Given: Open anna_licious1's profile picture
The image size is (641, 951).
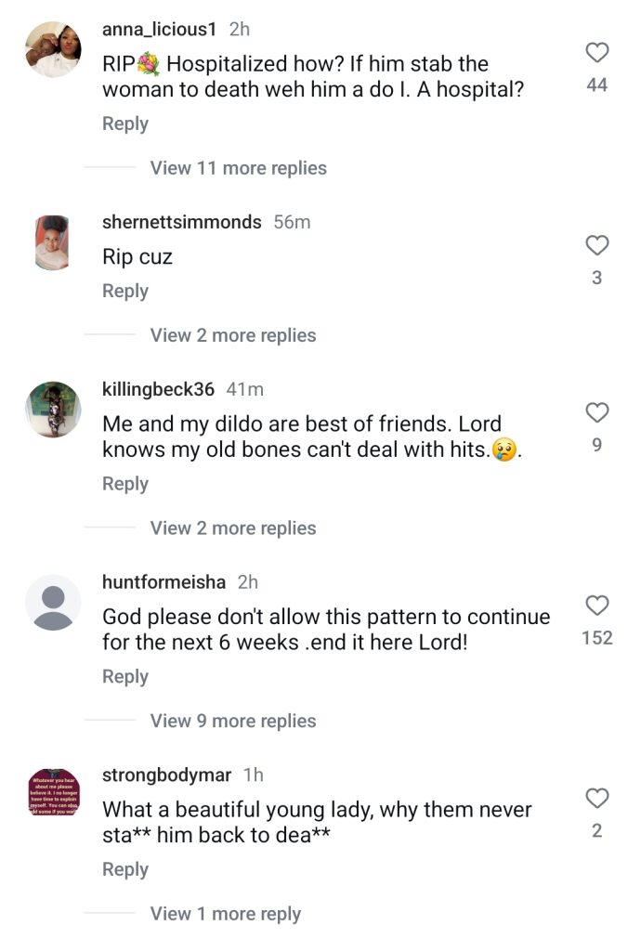Looking at the screenshot, I should click(53, 49).
